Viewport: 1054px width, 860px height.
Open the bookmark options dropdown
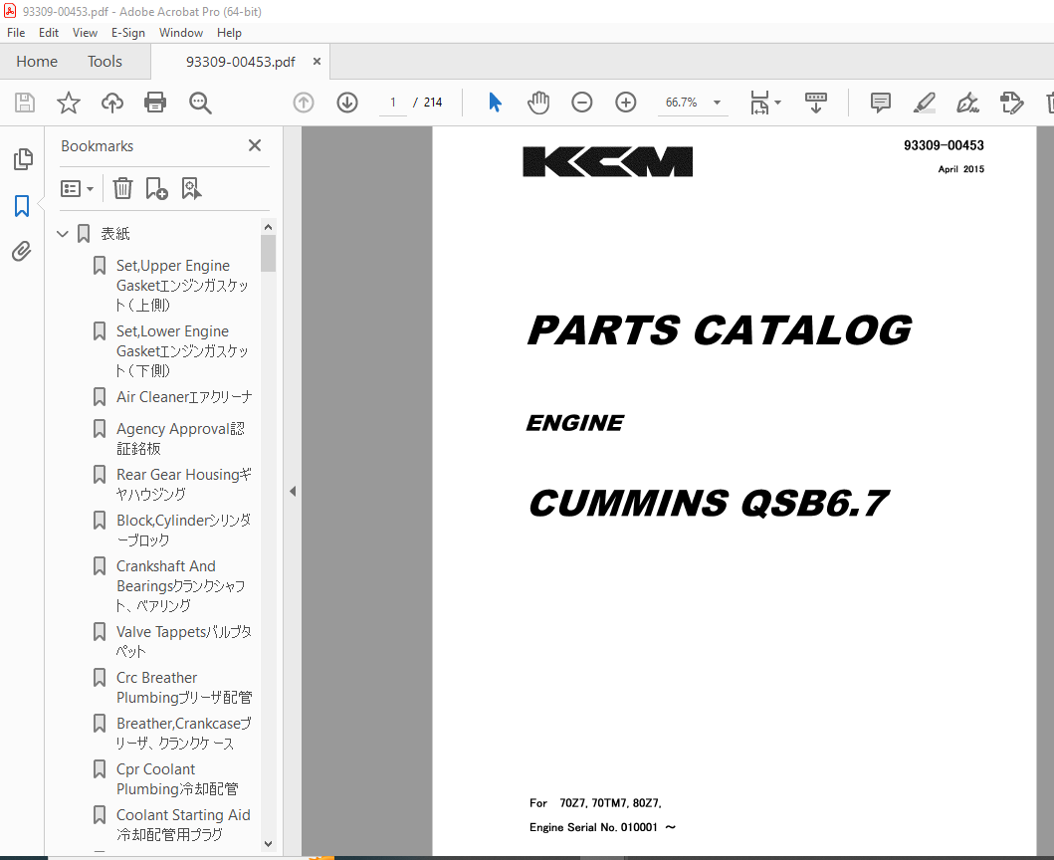click(77, 188)
